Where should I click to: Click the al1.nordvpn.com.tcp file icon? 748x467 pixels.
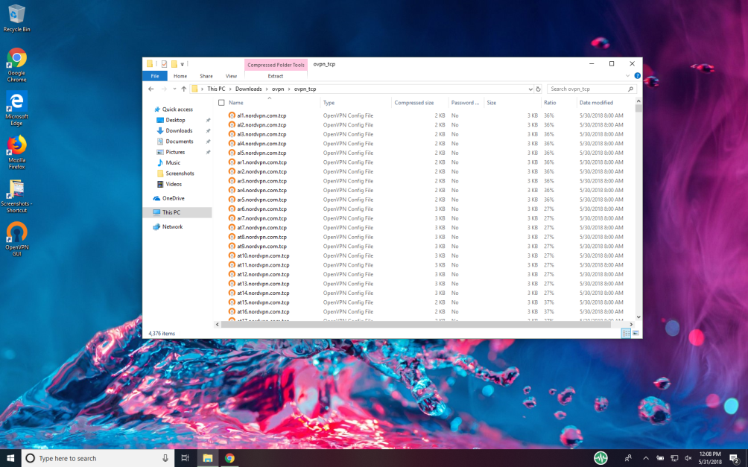pyautogui.click(x=232, y=115)
